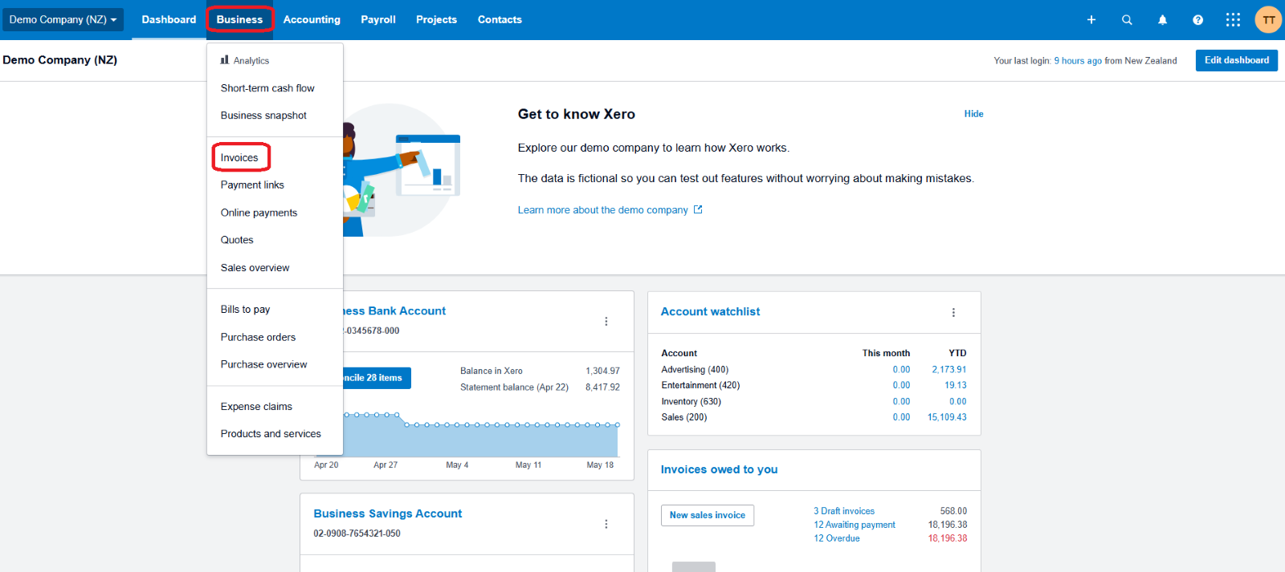Open the Advertising (400) account row
1285x572 pixels.
[814, 370]
